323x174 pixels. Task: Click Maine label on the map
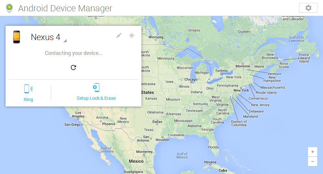click(x=259, y=67)
